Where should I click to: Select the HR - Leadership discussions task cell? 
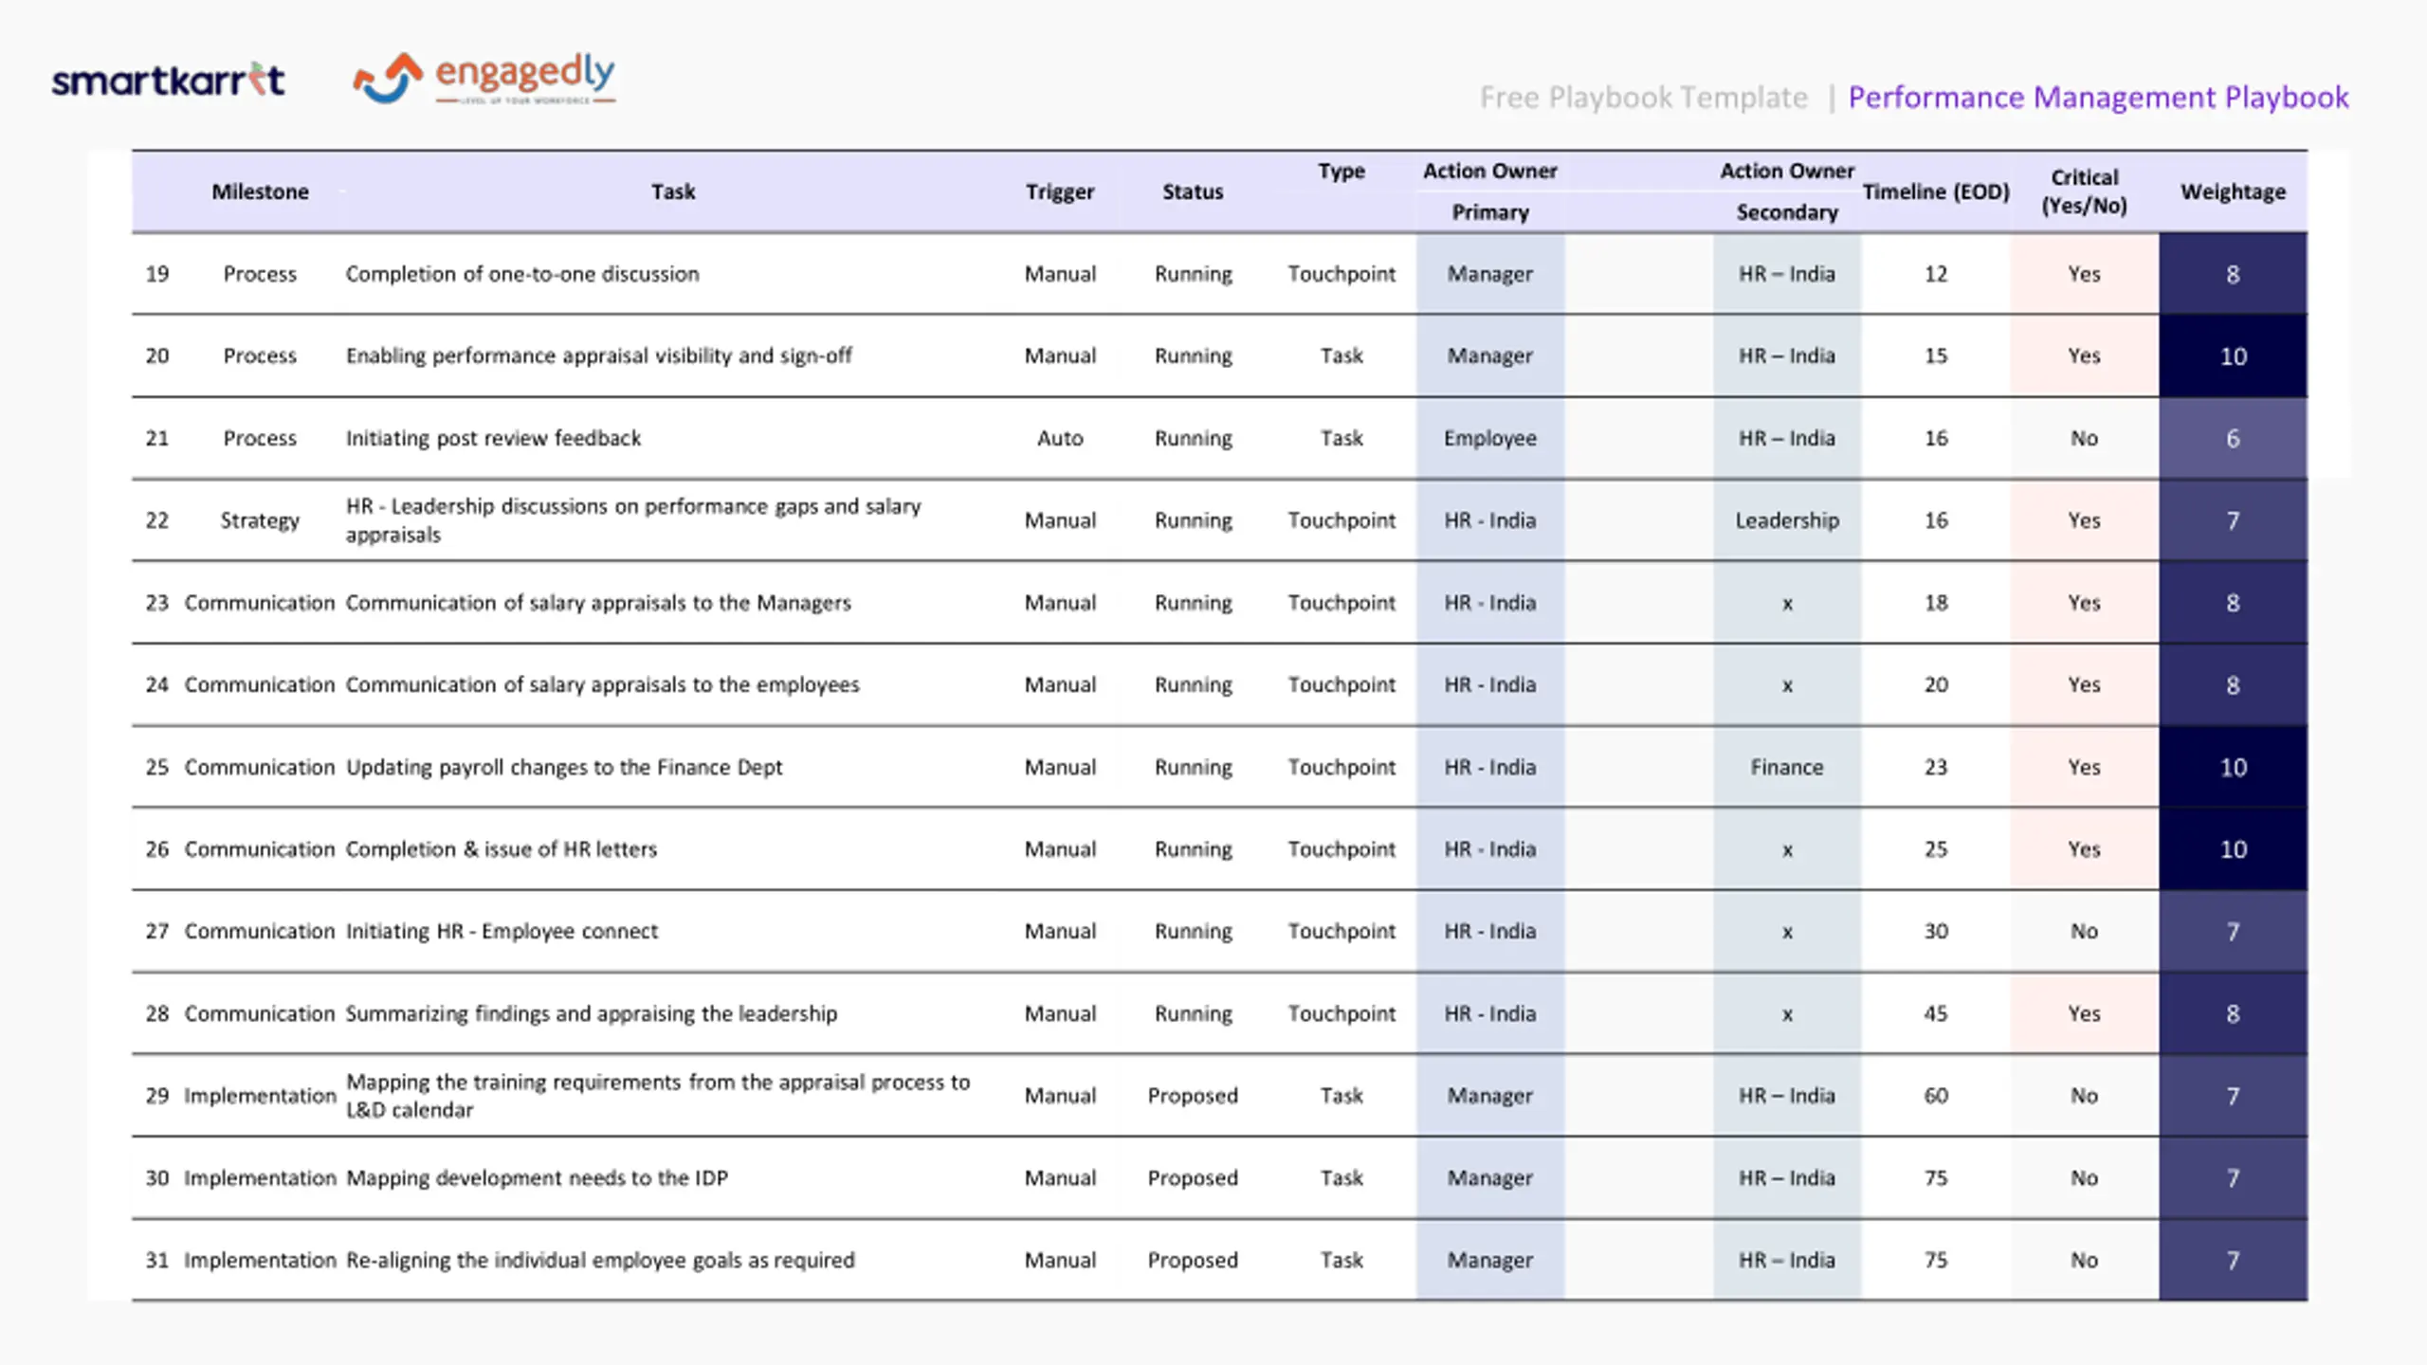(633, 520)
